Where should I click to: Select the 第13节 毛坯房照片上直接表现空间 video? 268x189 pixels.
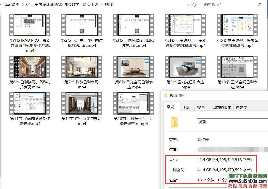click(x=133, y=103)
